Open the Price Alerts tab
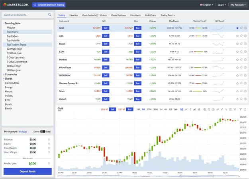The image size is (249, 179). tap(135, 15)
